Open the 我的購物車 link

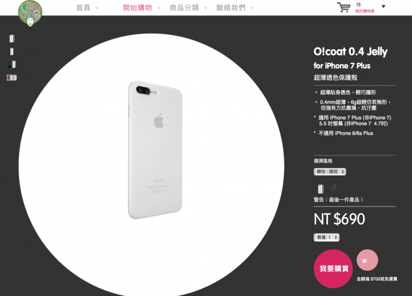pos(365,11)
